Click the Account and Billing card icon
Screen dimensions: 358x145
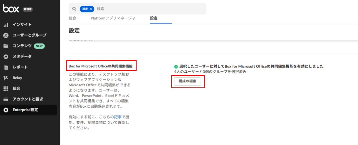click(6, 99)
